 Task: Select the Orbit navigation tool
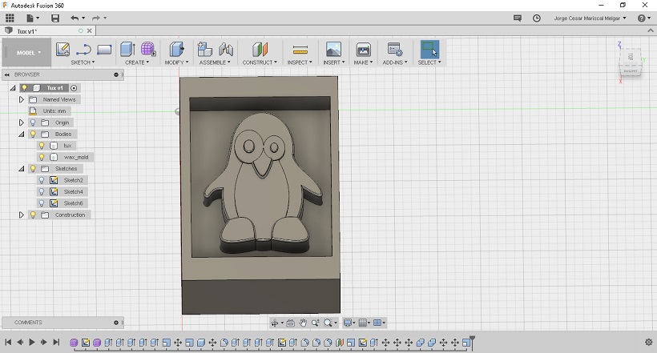[x=275, y=323]
